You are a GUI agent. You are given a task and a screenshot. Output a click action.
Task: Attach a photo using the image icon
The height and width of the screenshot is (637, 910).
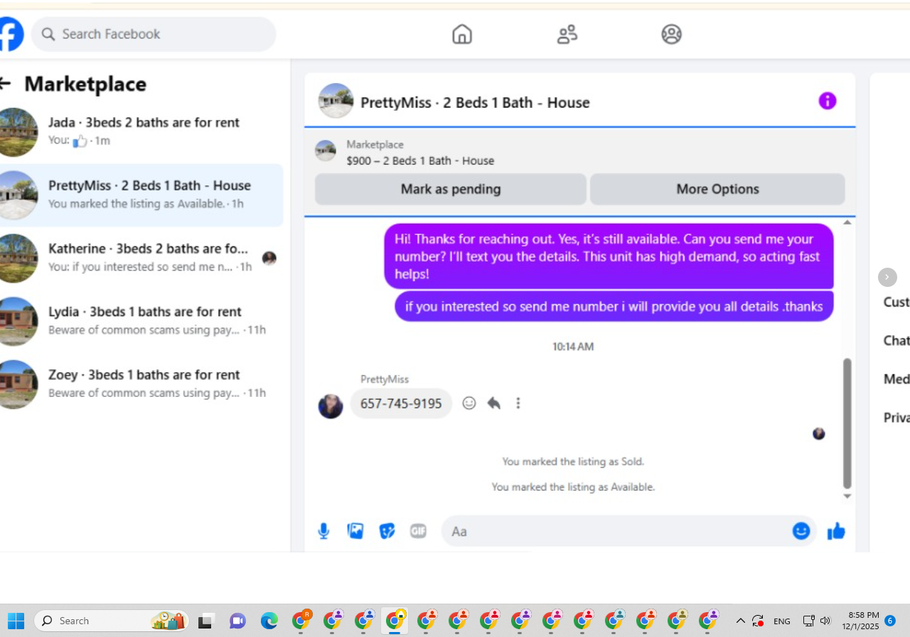(355, 531)
